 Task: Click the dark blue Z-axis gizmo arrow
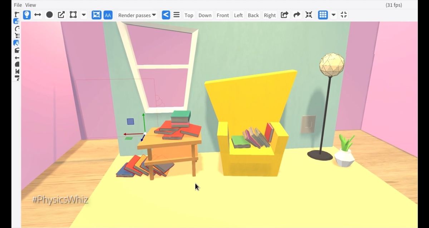tap(143, 138)
